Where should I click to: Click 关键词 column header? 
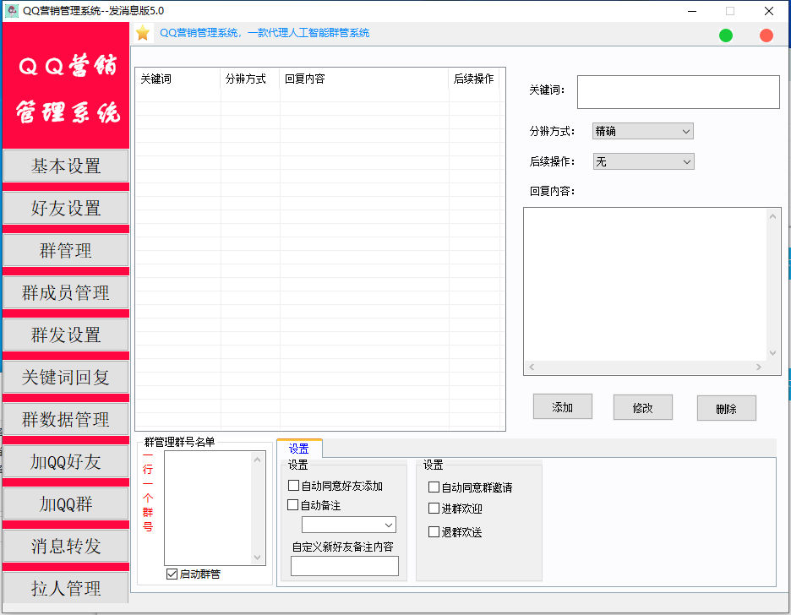click(x=177, y=79)
